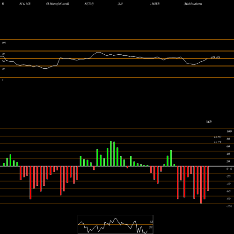Click the MR axis label -40

228,184
